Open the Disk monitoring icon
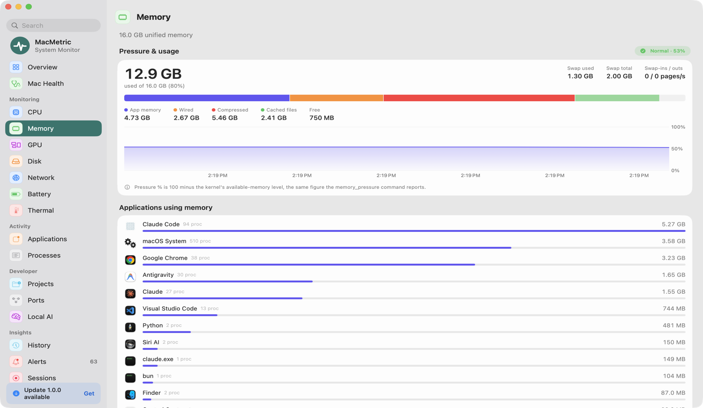 16,162
